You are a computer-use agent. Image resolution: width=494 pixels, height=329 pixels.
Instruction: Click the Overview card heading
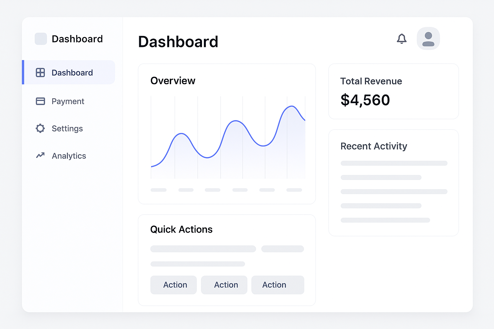tap(173, 81)
